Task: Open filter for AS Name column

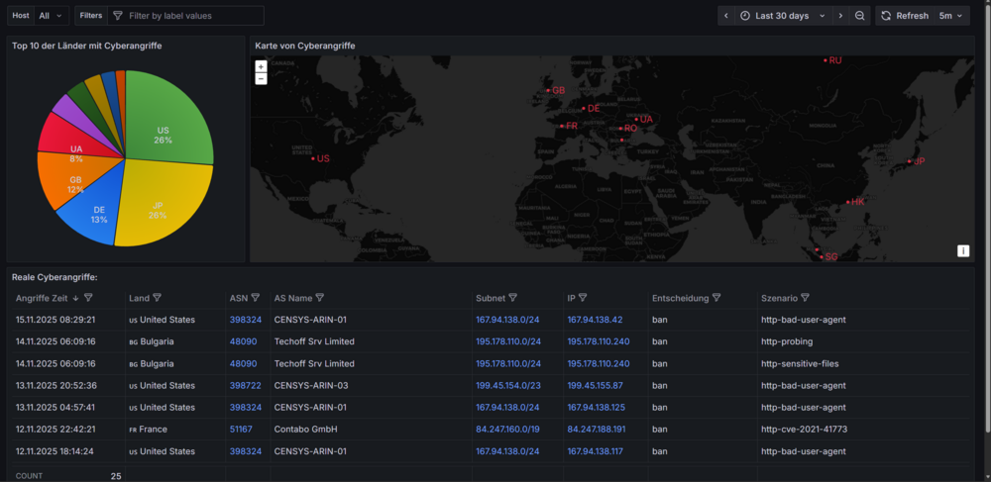Action: click(320, 298)
